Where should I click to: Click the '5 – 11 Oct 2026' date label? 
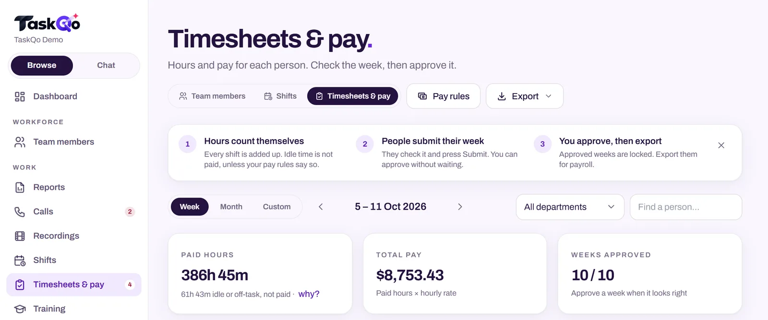(390, 207)
